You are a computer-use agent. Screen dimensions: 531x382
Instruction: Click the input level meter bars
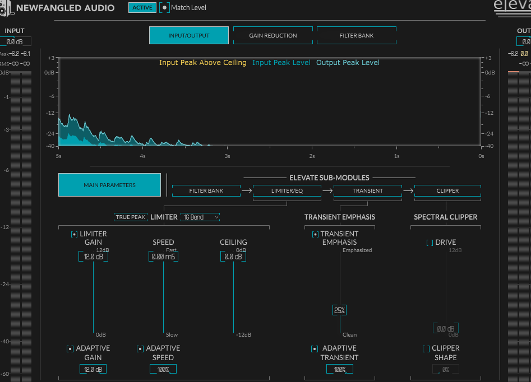[21, 226]
